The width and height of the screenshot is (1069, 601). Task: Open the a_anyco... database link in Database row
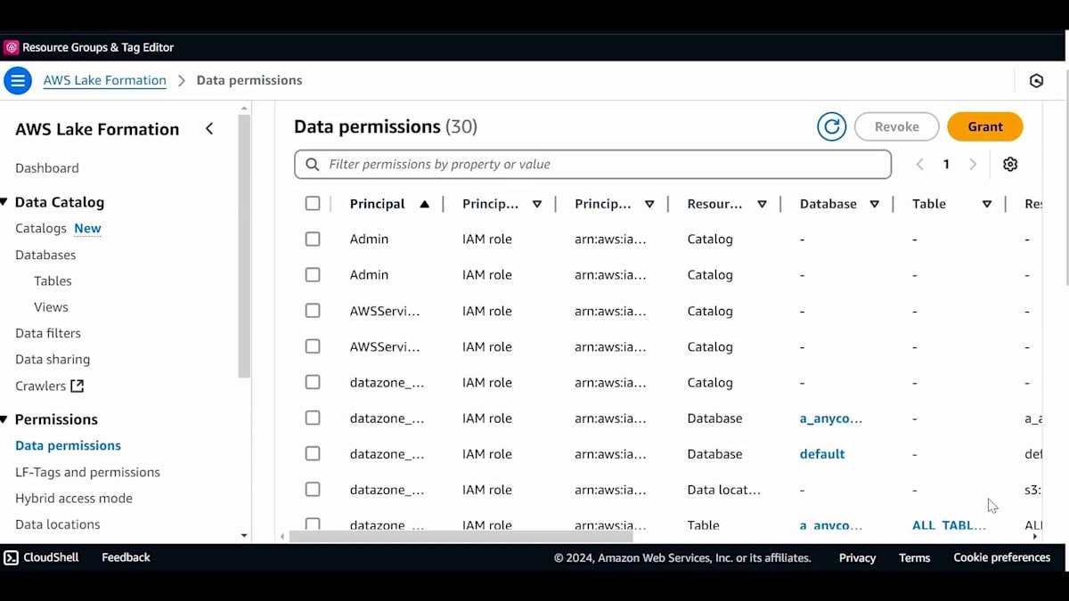point(831,418)
